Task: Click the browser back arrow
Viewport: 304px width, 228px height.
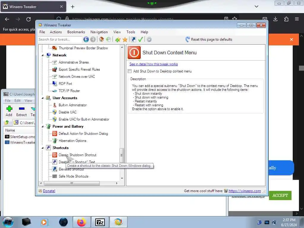Action: pos(7,19)
